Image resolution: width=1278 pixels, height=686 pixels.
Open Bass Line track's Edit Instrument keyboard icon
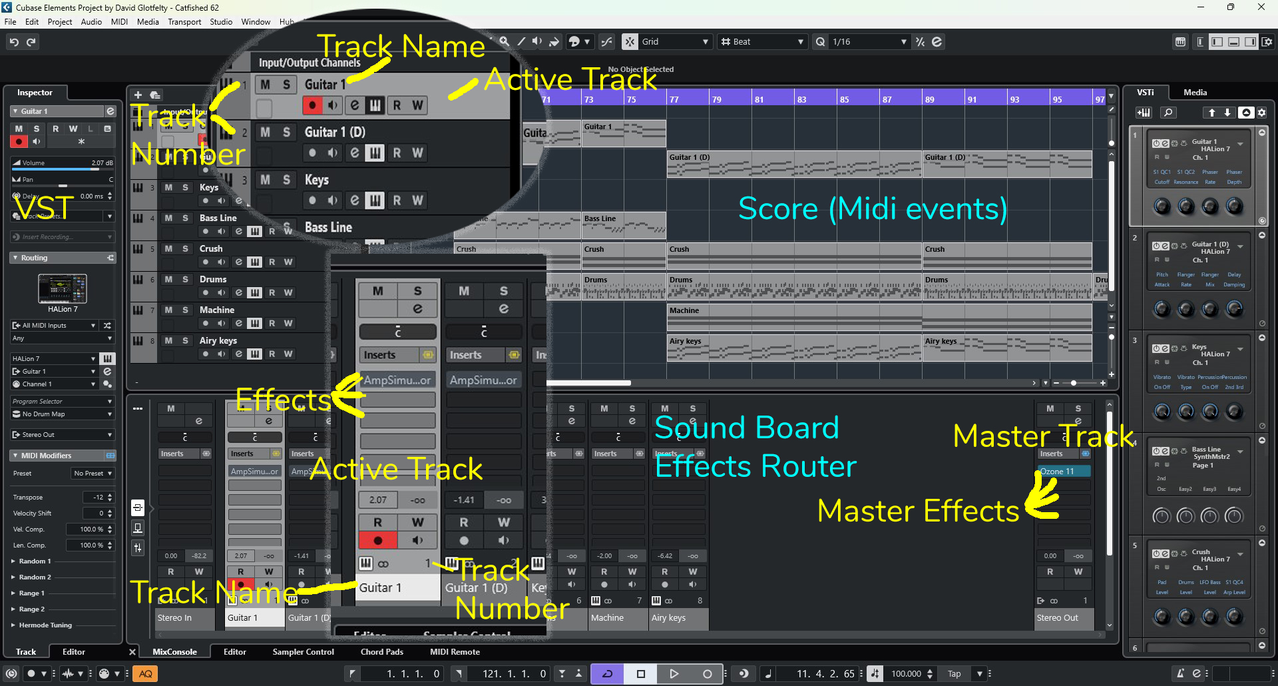[x=254, y=231]
